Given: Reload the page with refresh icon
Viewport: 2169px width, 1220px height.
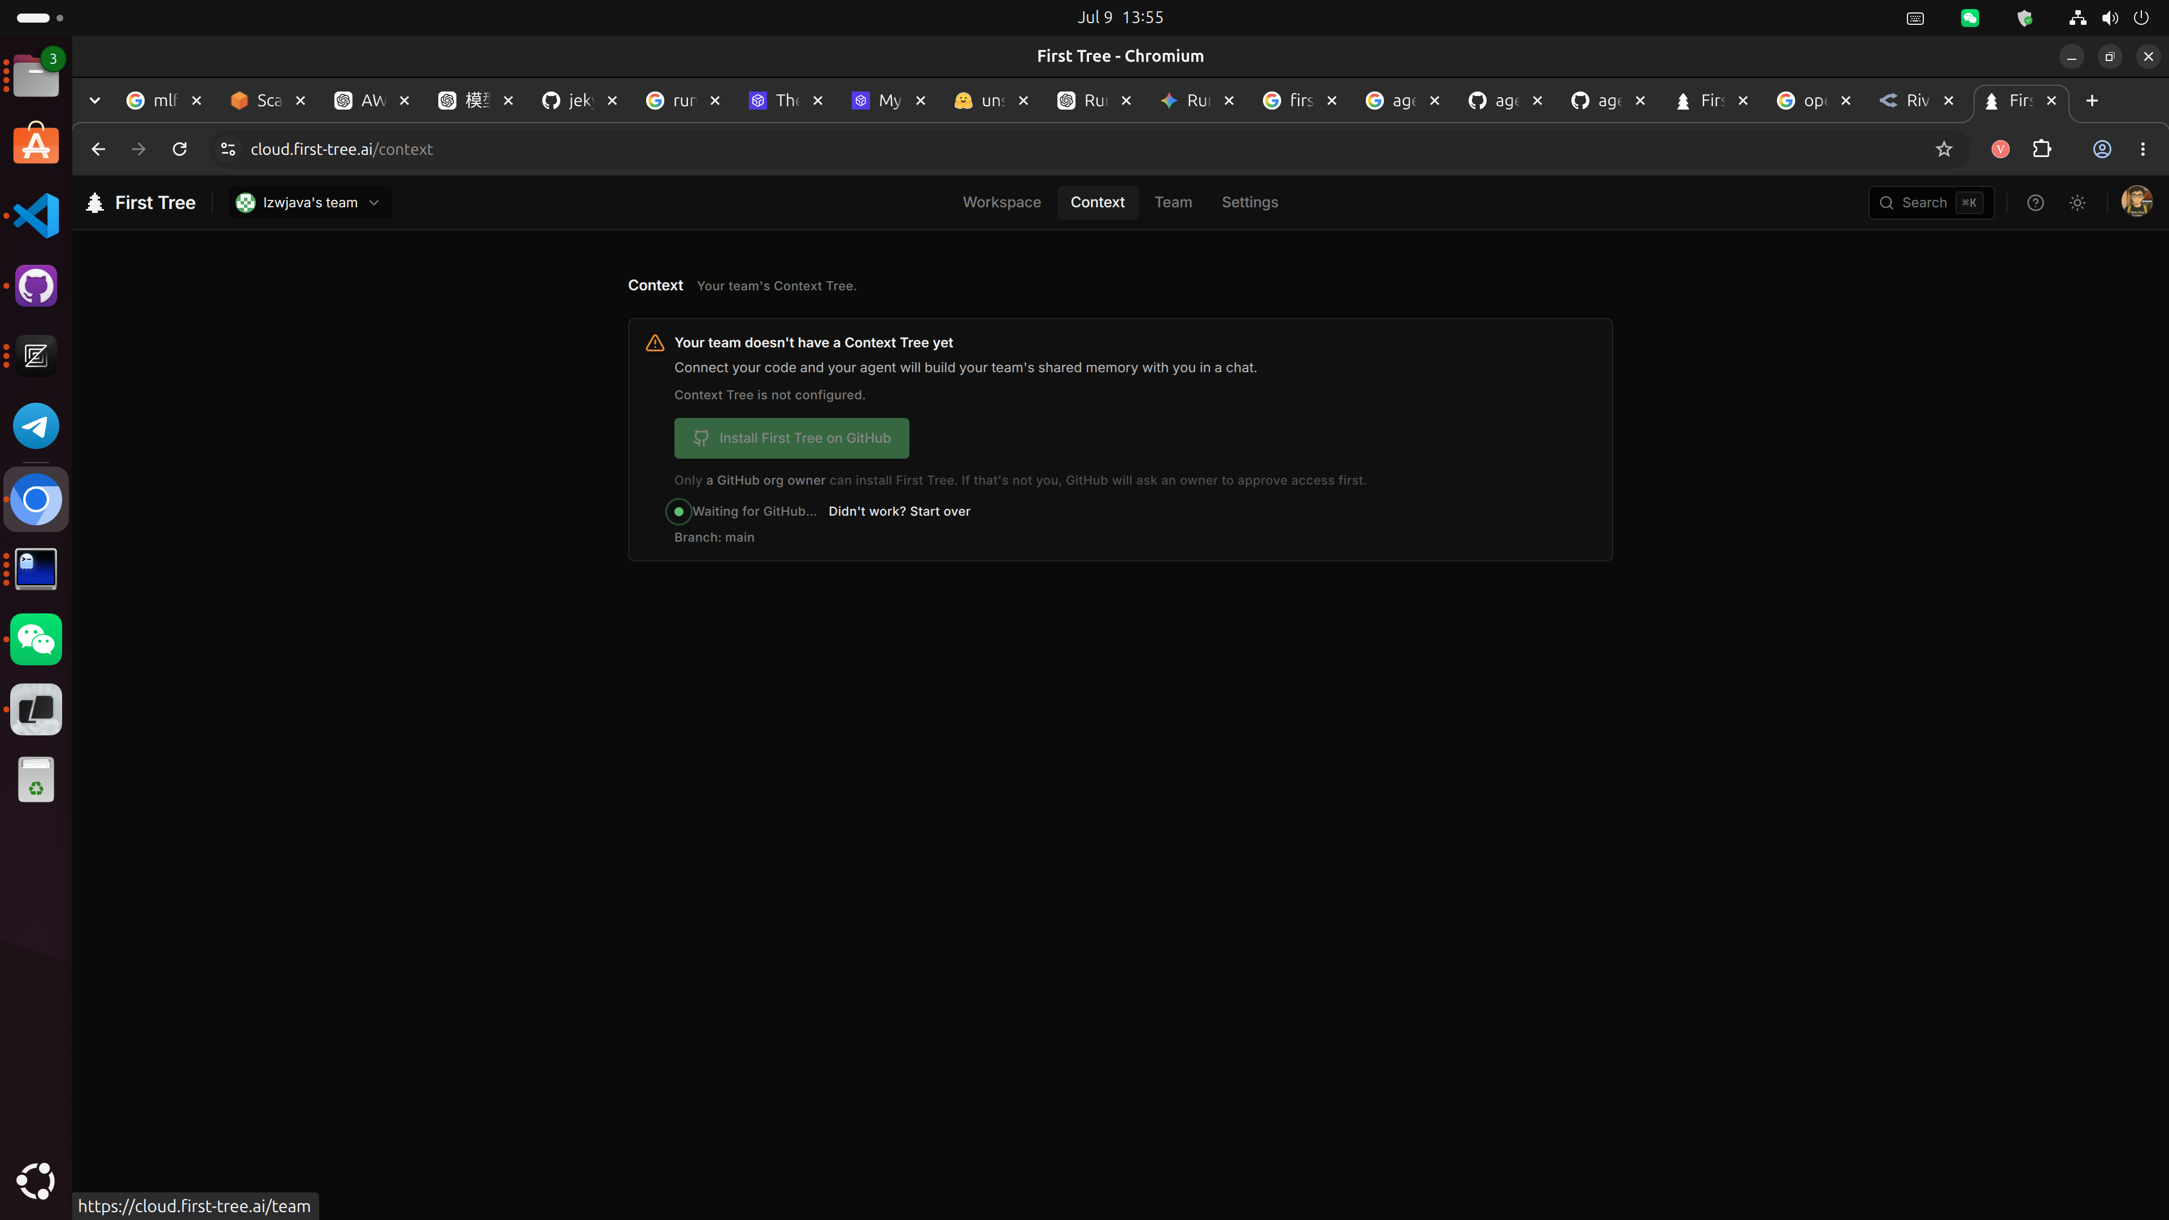Looking at the screenshot, I should coord(180,149).
